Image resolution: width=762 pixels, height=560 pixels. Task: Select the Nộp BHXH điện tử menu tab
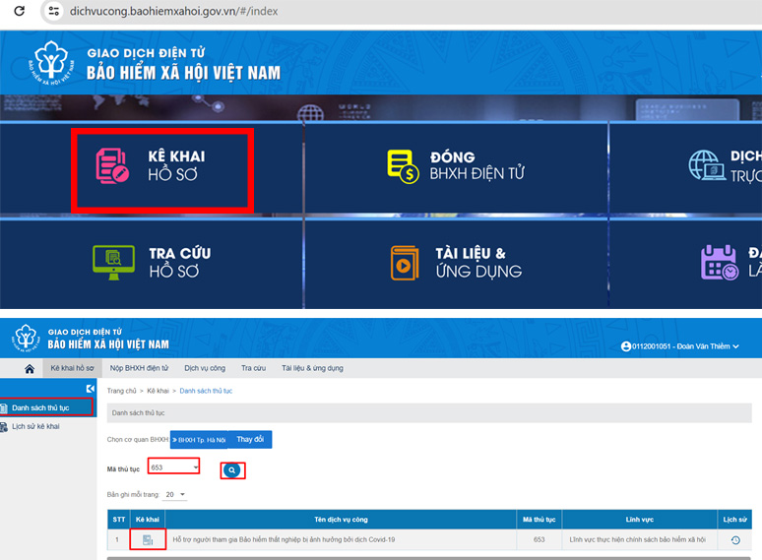(x=139, y=368)
